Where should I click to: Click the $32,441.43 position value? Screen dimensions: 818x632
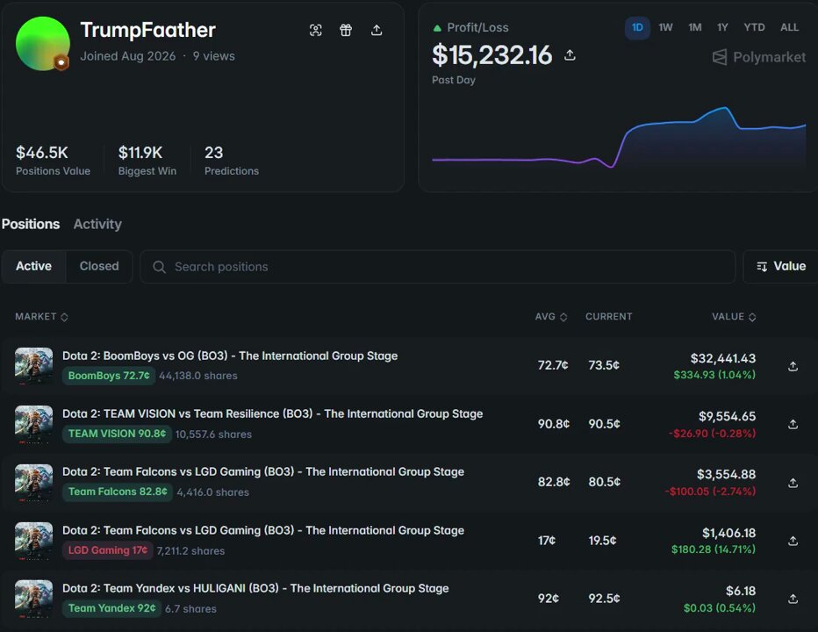(x=723, y=358)
